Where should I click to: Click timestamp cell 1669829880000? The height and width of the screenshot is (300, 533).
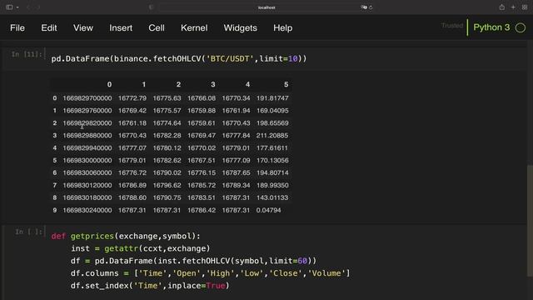[87, 135]
